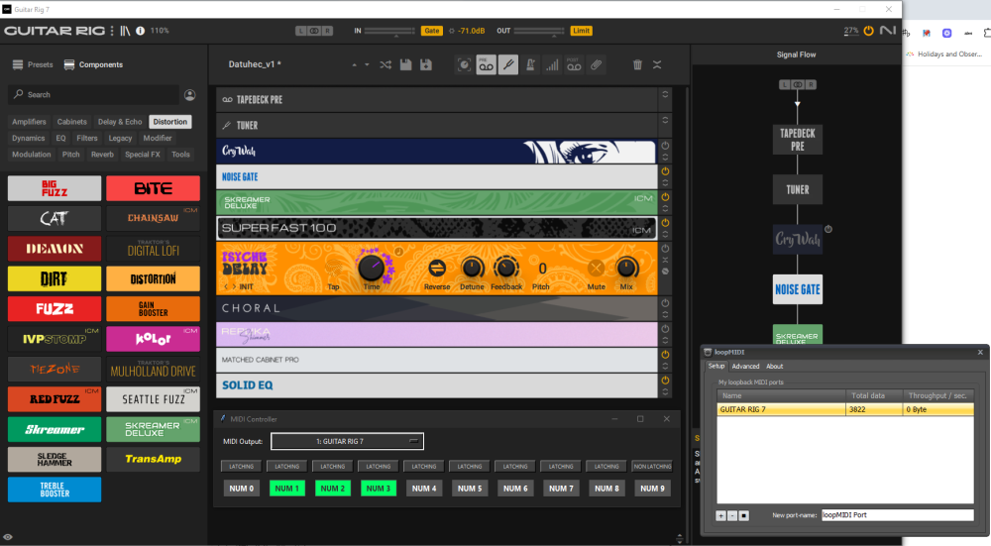Click the loopMIDI new port-name field
Screen dimensions: 991x546
898,515
